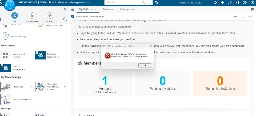Open the Members Management dashboard dropdown

click(73, 2)
